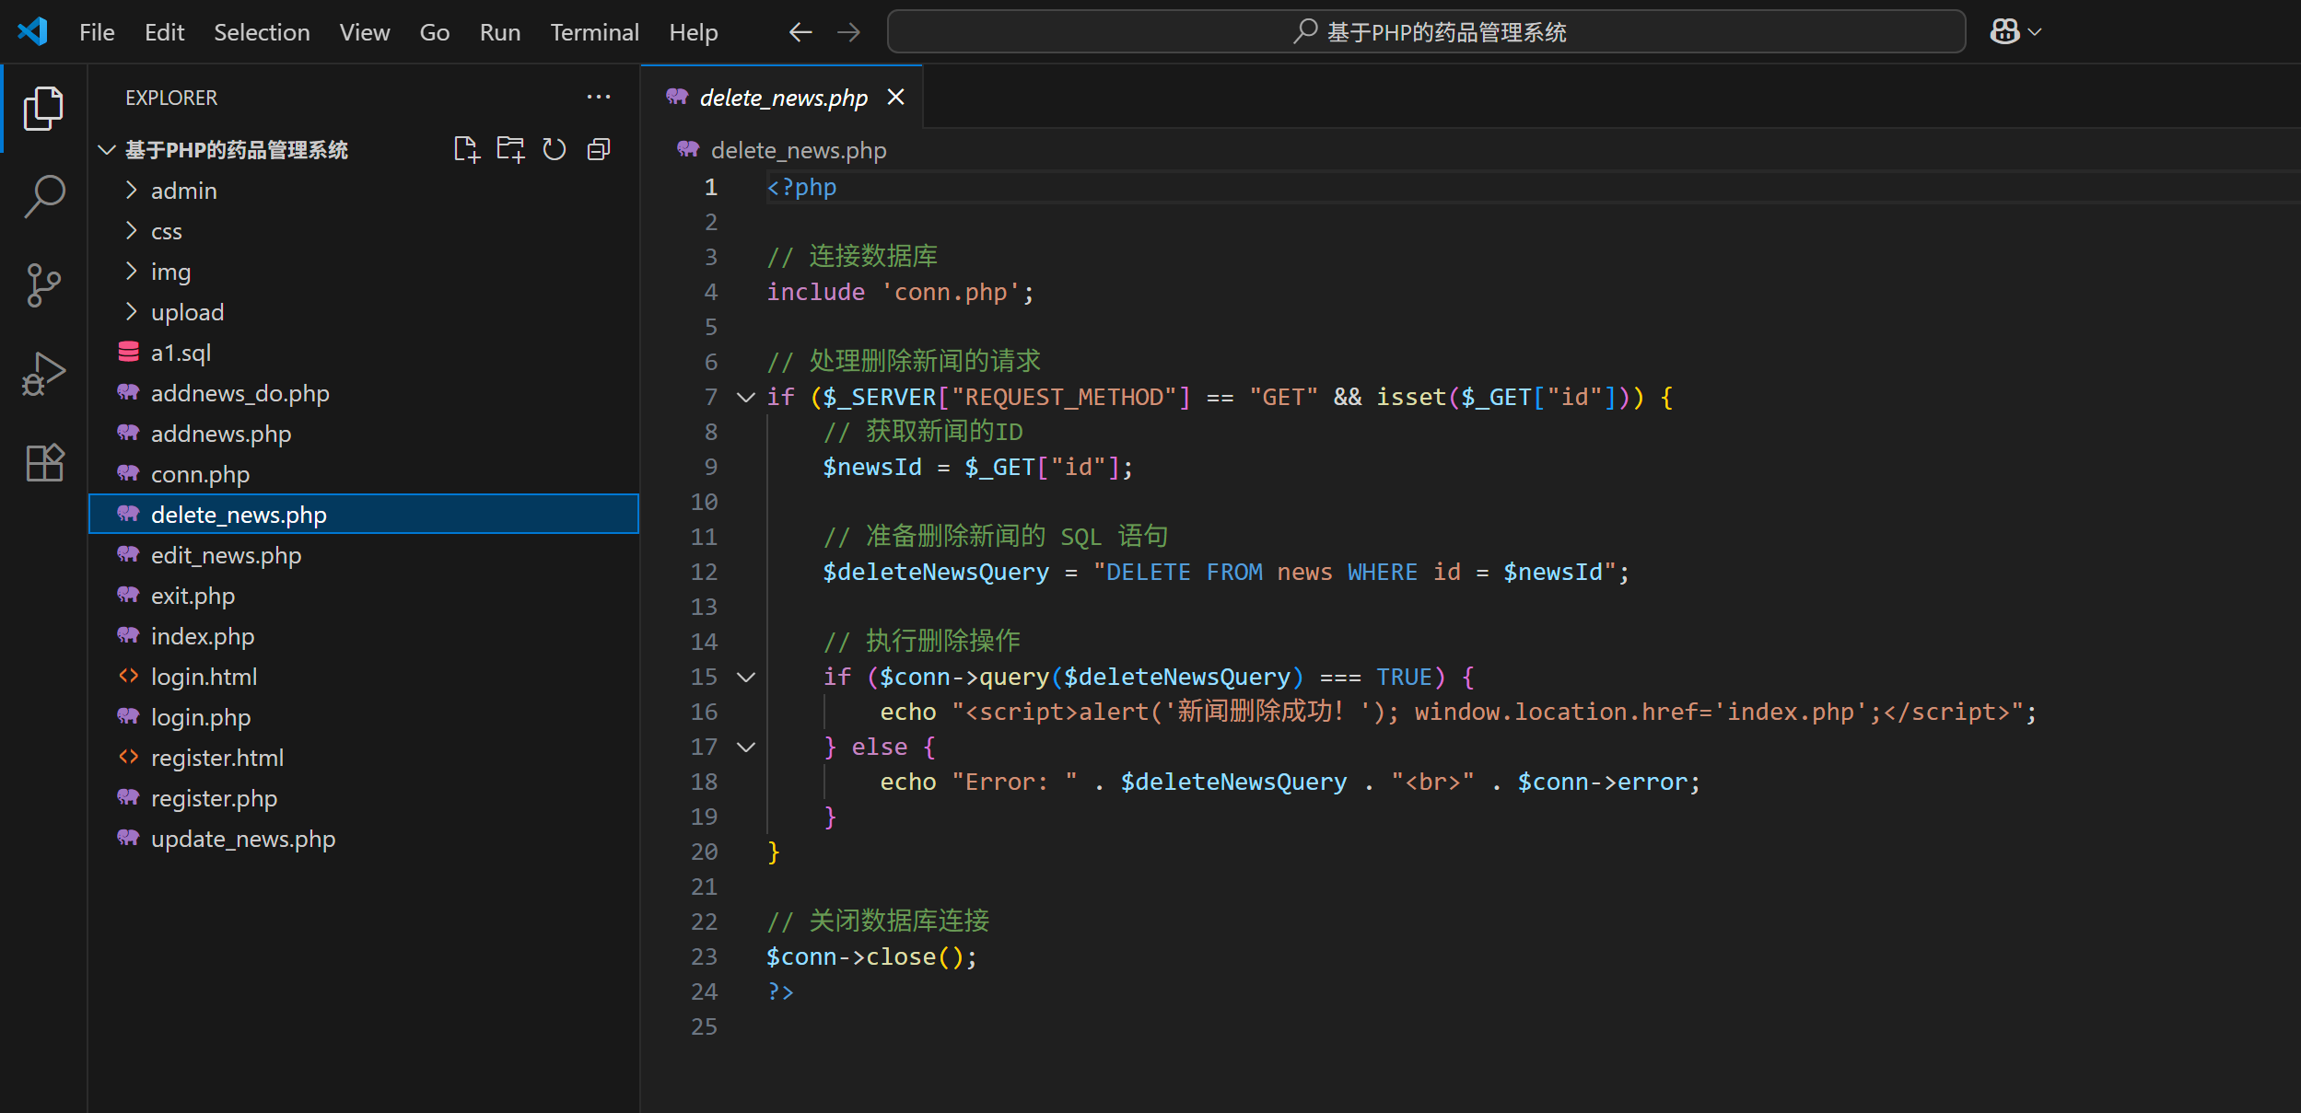Image resolution: width=2301 pixels, height=1113 pixels.
Task: Open conn.php file
Action: click(364, 474)
